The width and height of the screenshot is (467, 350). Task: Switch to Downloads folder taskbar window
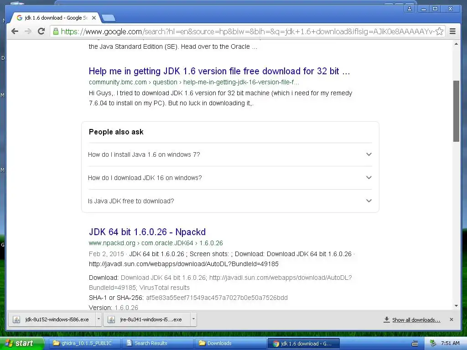(231, 343)
